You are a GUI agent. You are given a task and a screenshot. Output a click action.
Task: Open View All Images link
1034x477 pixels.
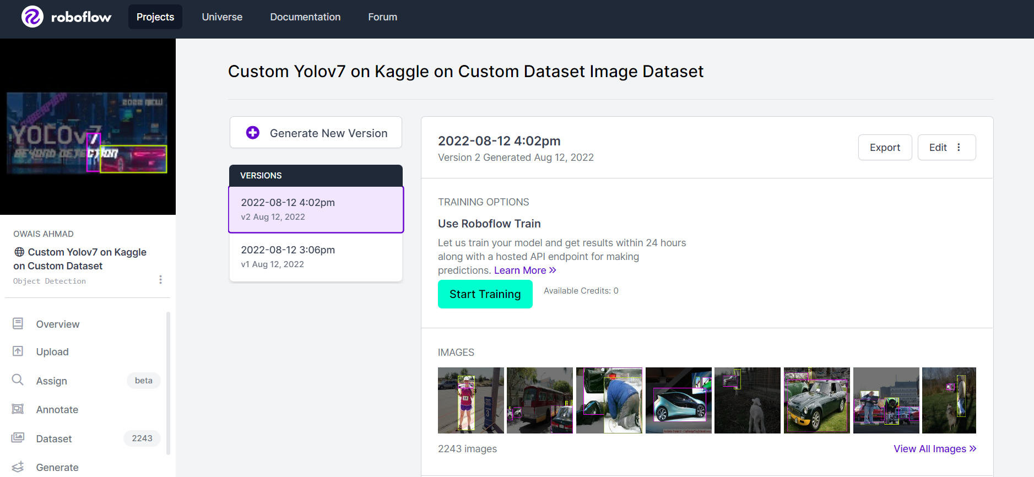click(935, 449)
